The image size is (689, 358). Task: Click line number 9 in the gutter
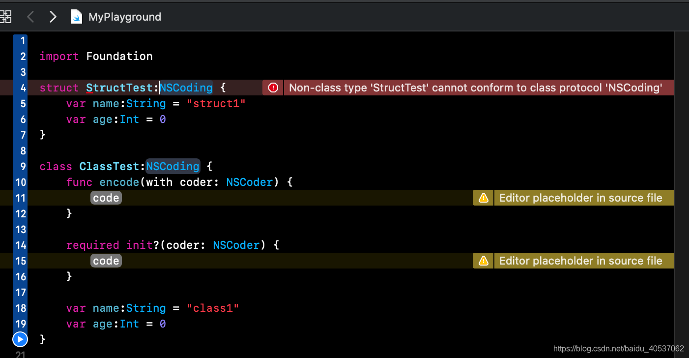[x=23, y=166]
